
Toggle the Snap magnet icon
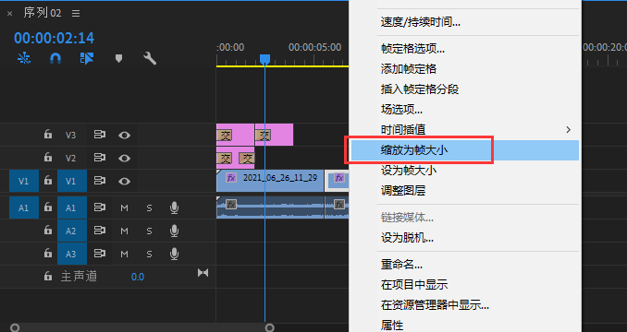55,59
